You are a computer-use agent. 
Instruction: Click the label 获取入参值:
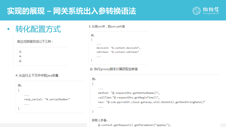click(x=100, y=120)
